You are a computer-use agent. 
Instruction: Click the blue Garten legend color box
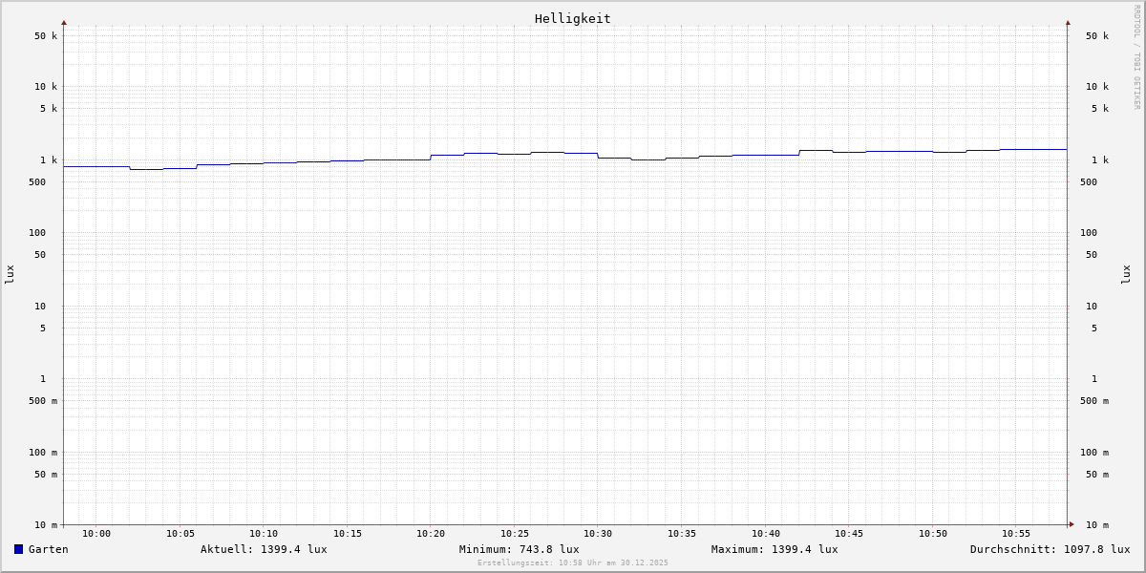[18, 549]
